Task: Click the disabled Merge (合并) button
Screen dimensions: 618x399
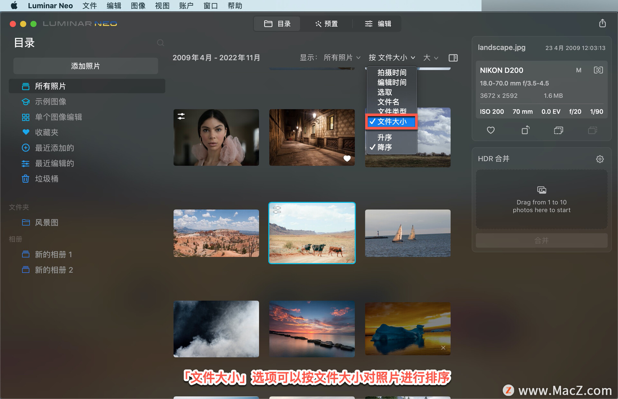Action: (x=542, y=240)
